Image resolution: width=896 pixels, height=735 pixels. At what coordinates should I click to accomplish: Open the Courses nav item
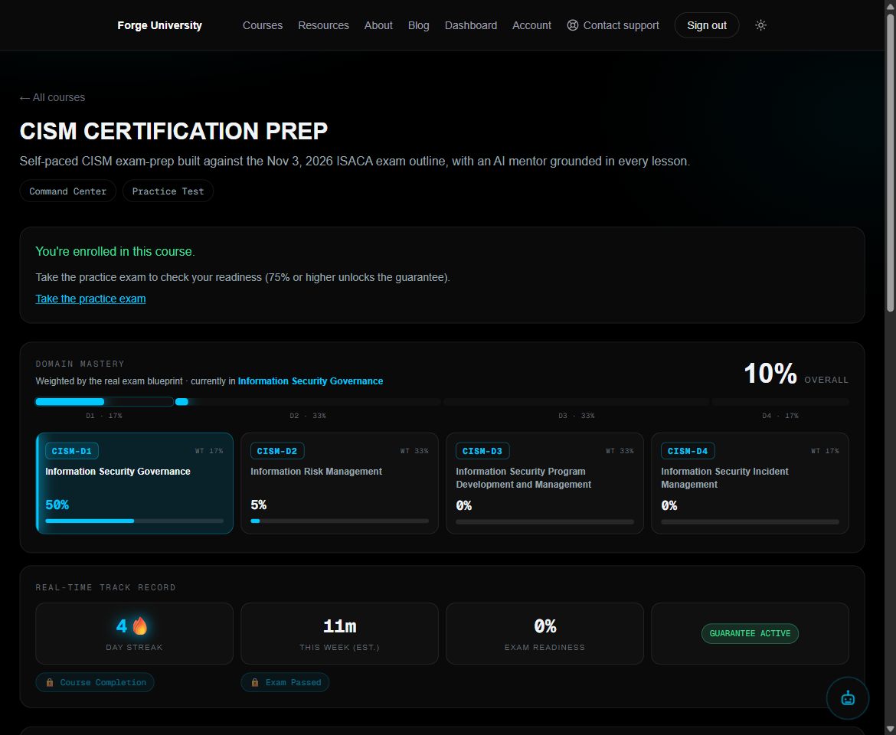[262, 26]
